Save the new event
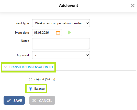 click(14, 100)
